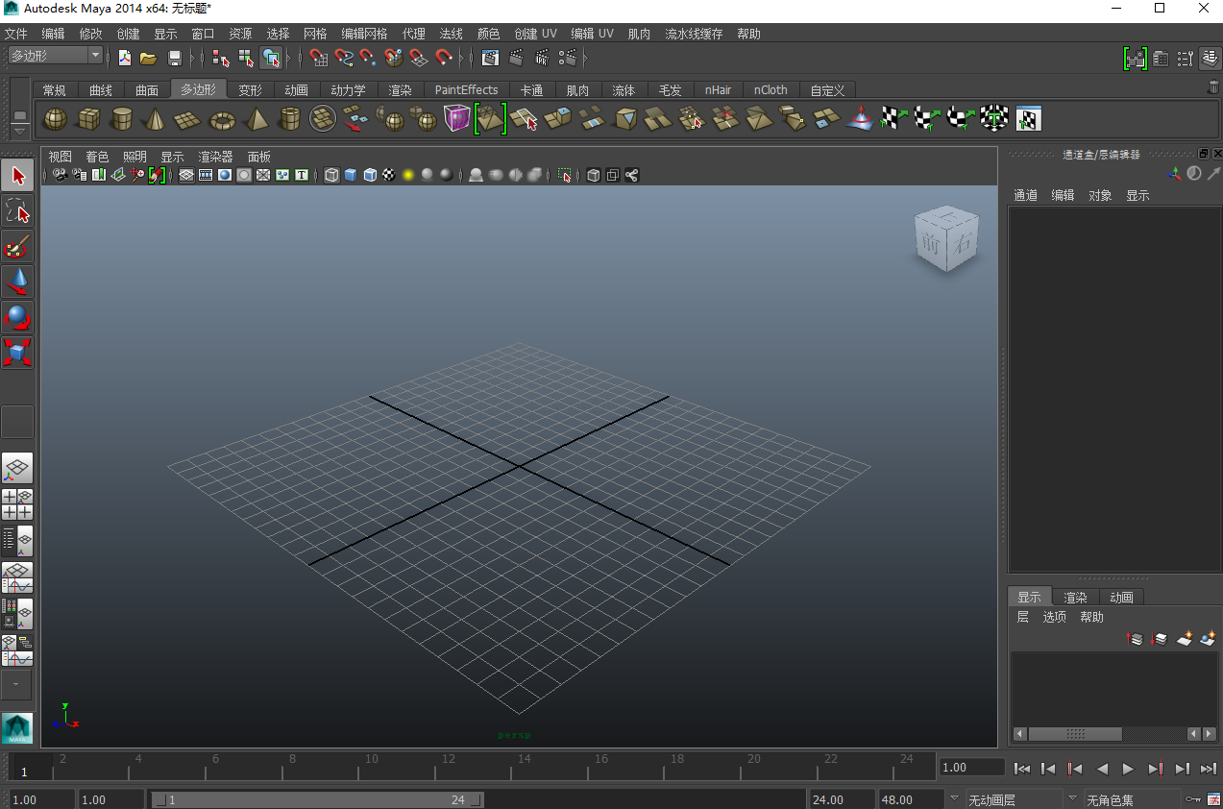Screen dimensions: 1223x809
Task: Jump to the end of the playback range
Action: (1208, 767)
